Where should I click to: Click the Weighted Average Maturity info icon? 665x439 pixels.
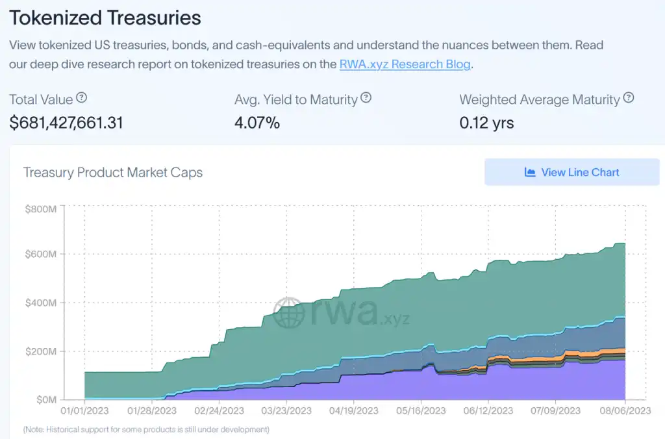click(629, 99)
